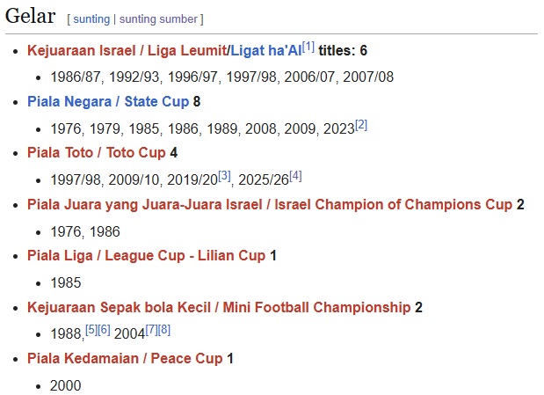Click footnote reference [3] after 2019/20
The width and height of the screenshot is (544, 395).
click(224, 176)
